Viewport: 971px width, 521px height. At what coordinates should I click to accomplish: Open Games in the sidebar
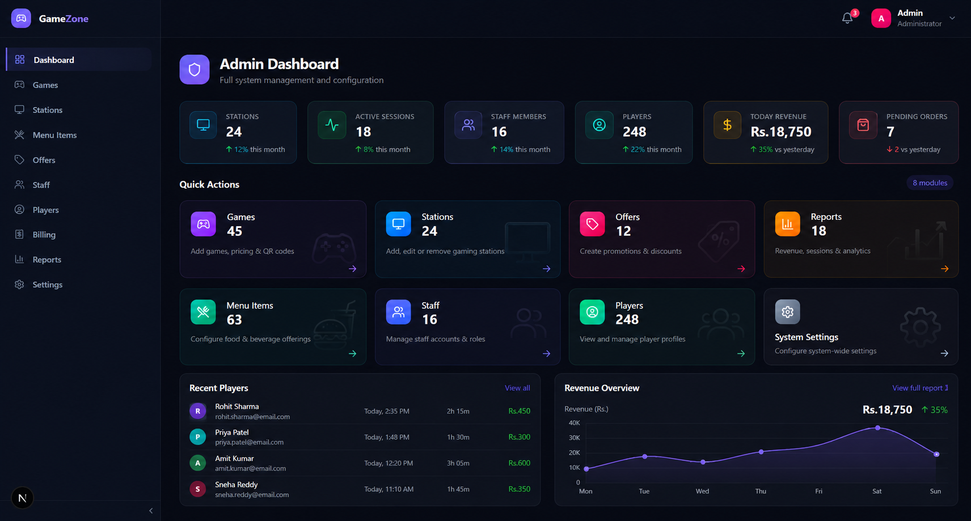click(79, 84)
